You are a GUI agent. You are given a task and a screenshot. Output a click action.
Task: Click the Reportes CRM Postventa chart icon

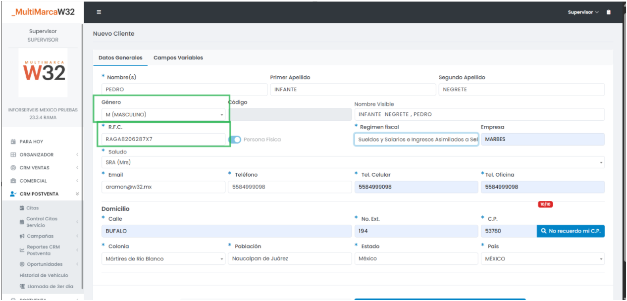click(x=22, y=250)
